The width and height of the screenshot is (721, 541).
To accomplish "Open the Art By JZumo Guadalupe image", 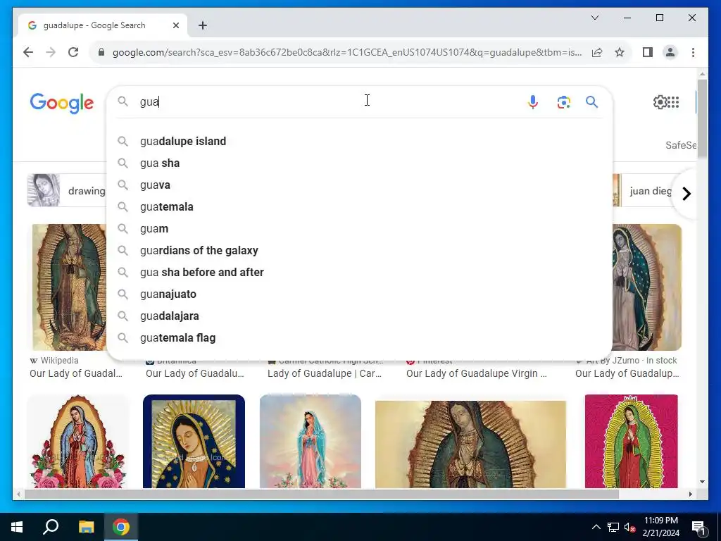I will tap(647, 287).
